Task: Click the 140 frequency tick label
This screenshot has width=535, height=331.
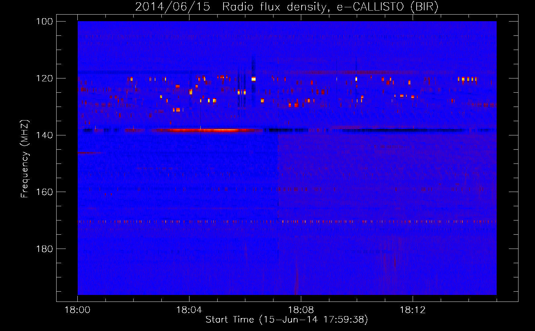Action: 44,135
